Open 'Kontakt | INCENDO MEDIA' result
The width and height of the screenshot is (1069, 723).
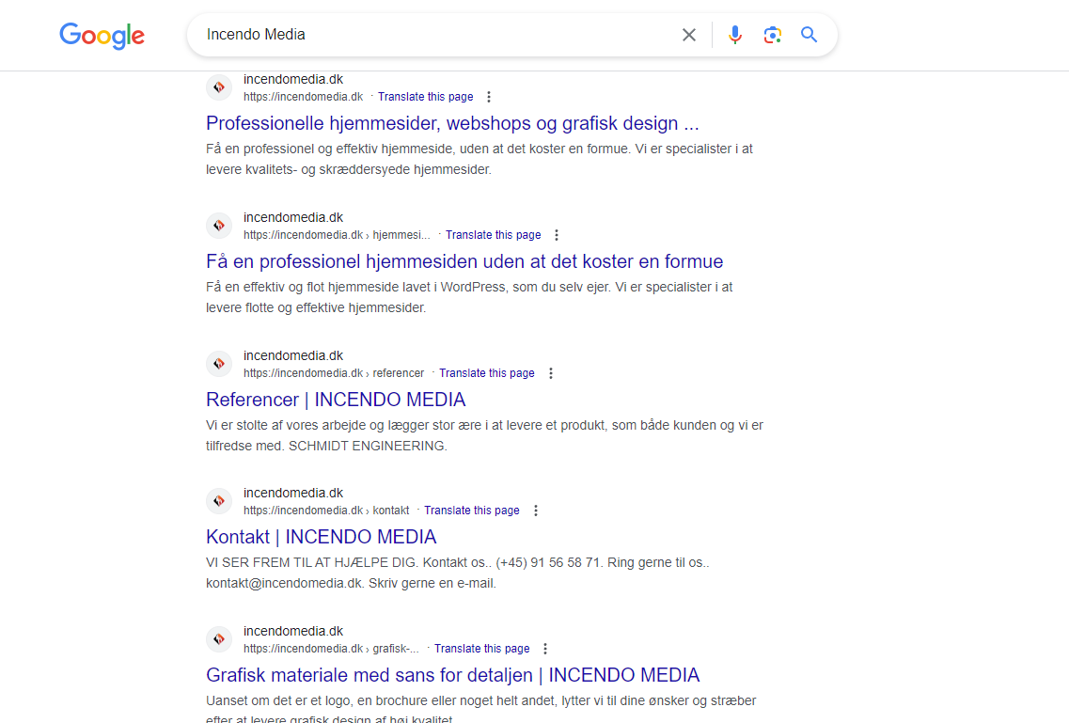pyautogui.click(x=321, y=537)
